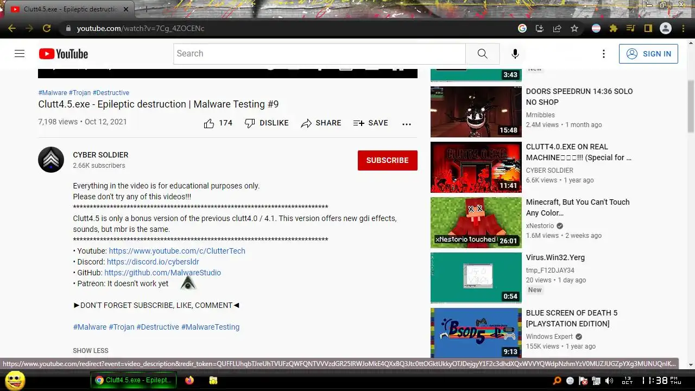
Task: Select the Clutt4.5.exe Chrome taskbar item
Action: [x=134, y=380]
